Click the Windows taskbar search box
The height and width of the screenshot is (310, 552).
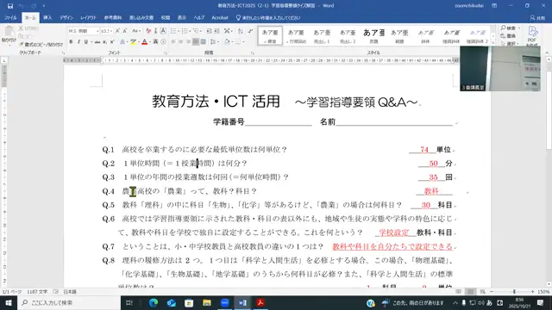coord(69,302)
